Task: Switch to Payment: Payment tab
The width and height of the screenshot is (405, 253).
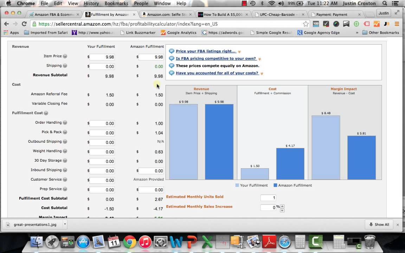Action: [335, 14]
